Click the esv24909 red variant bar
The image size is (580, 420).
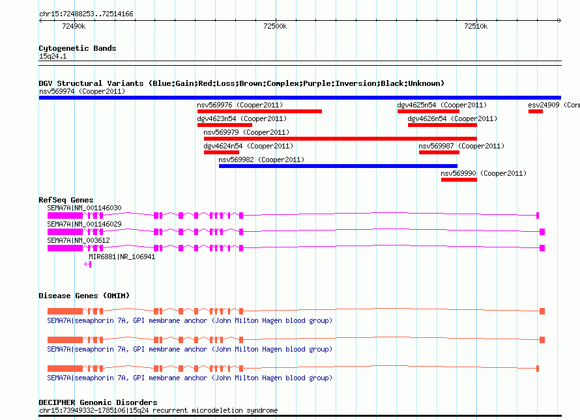536,111
